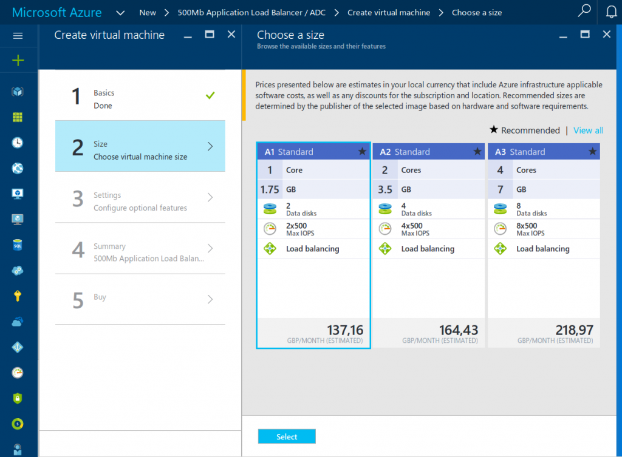Screen dimensions: 622x457
Task: Expand the Summary step chevron
Action: [210, 249]
